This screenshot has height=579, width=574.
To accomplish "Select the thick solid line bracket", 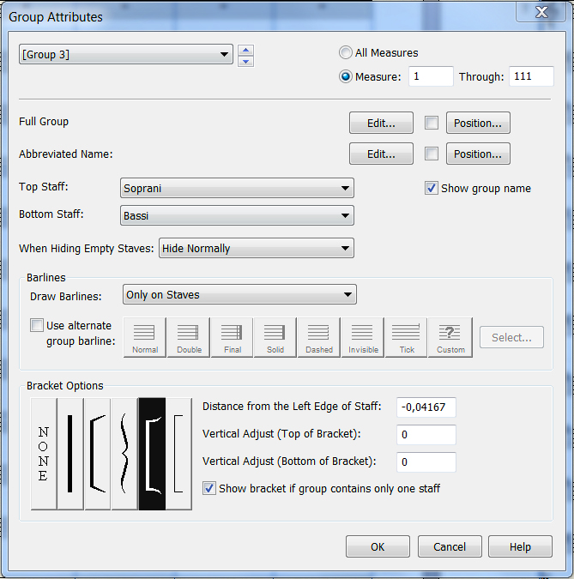I will (70, 453).
